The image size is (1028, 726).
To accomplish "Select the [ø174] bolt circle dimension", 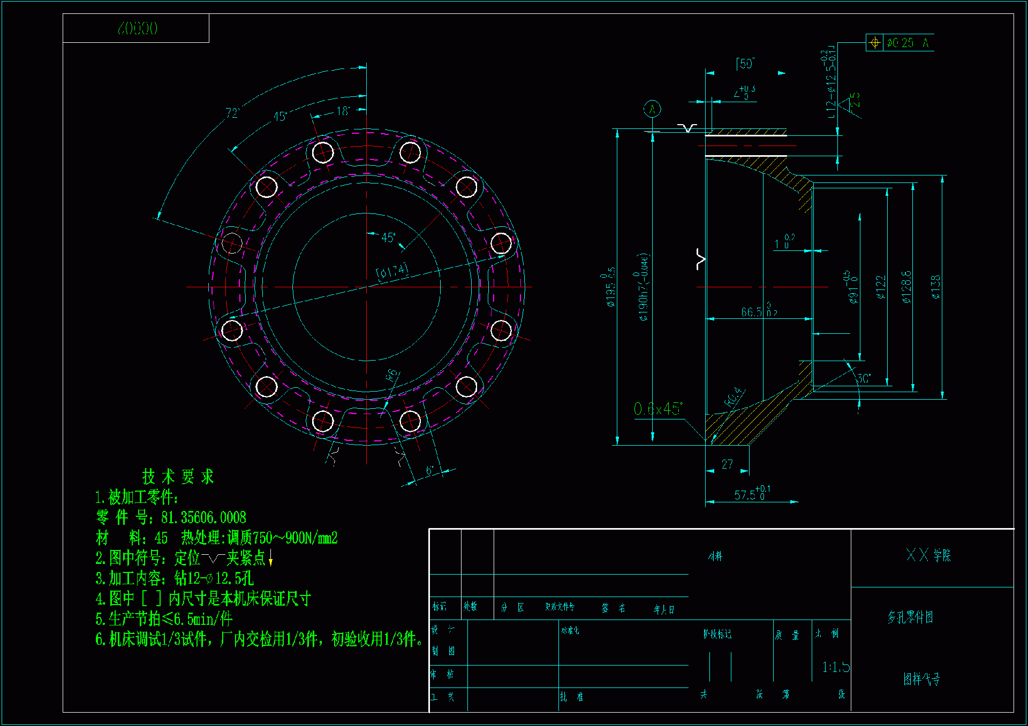I will 392,271.
